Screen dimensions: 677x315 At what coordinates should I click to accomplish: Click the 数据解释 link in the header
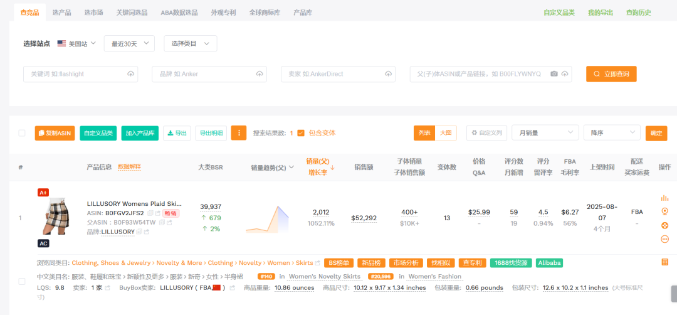click(x=130, y=166)
